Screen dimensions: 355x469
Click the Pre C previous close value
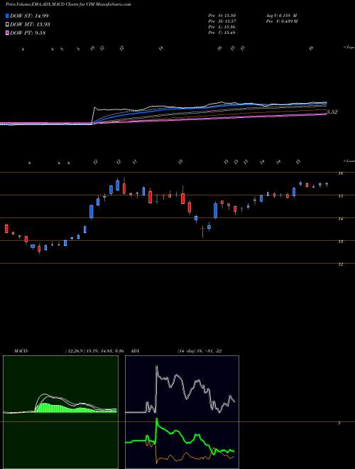(223, 32)
